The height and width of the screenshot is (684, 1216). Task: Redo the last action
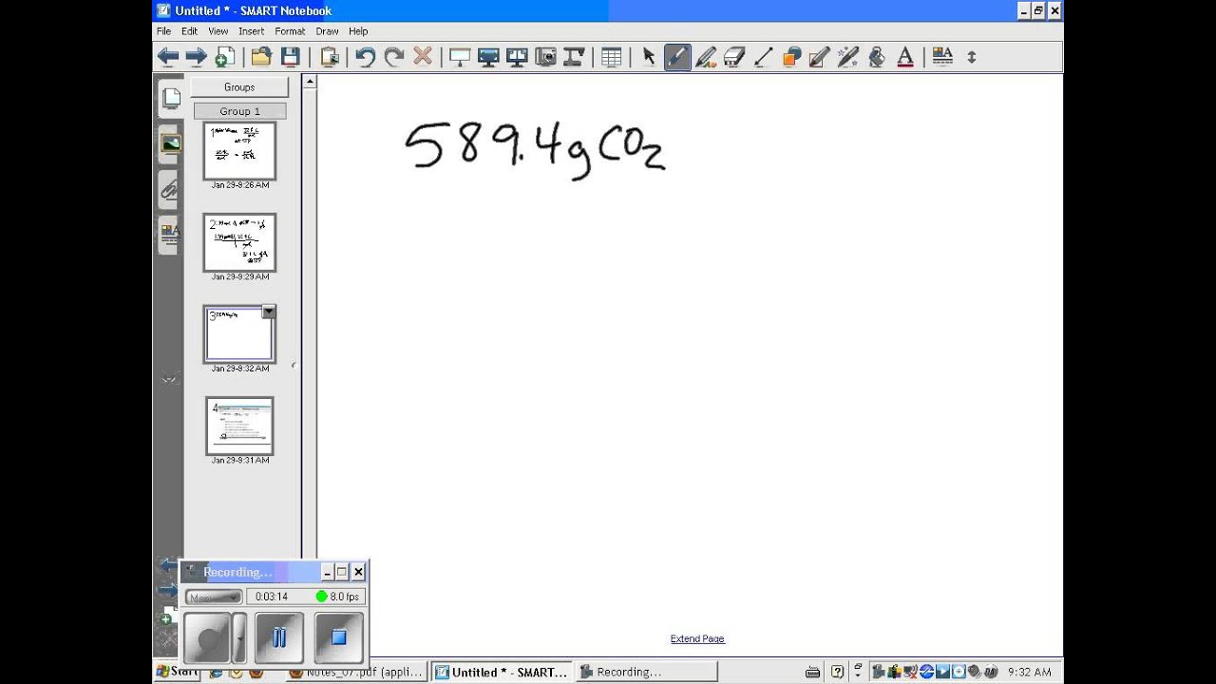click(393, 57)
